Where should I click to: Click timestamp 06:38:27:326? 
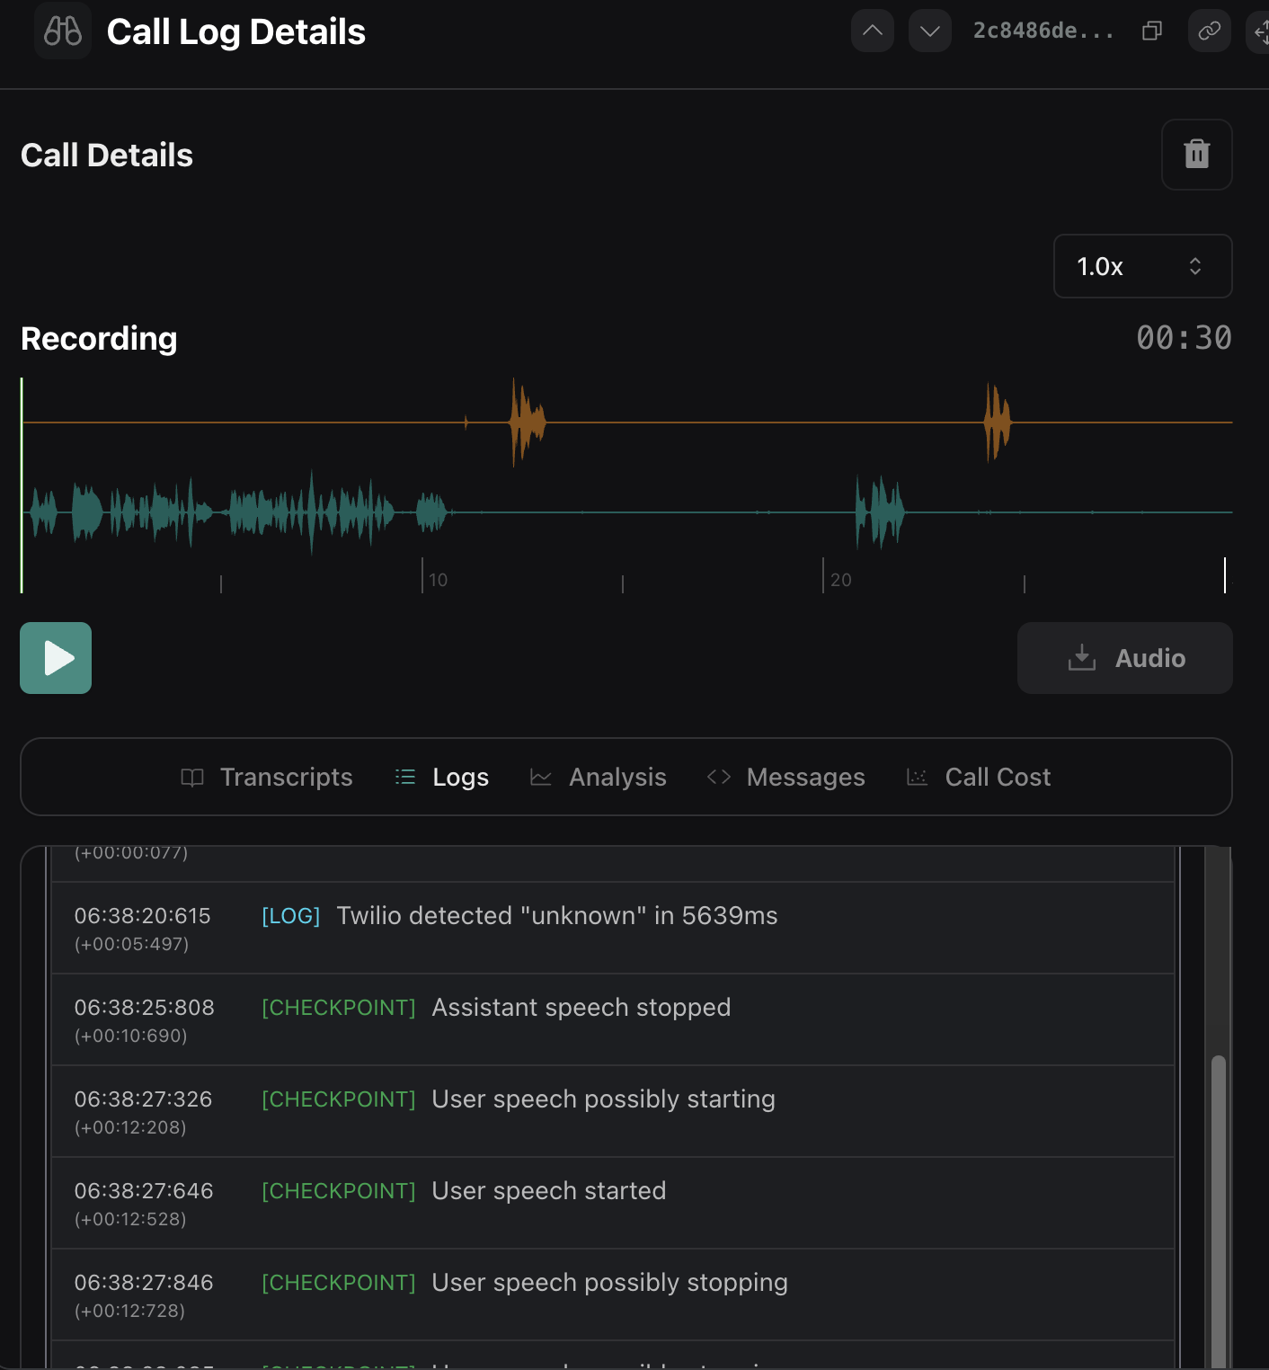[x=143, y=1099]
